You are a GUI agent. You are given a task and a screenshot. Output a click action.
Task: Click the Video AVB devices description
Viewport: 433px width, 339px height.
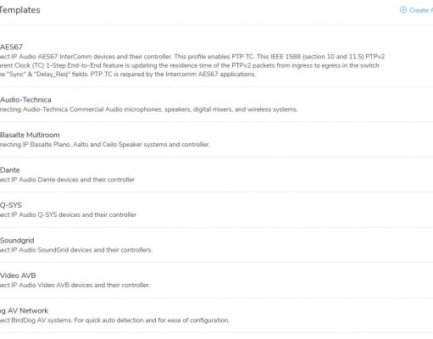(75, 285)
